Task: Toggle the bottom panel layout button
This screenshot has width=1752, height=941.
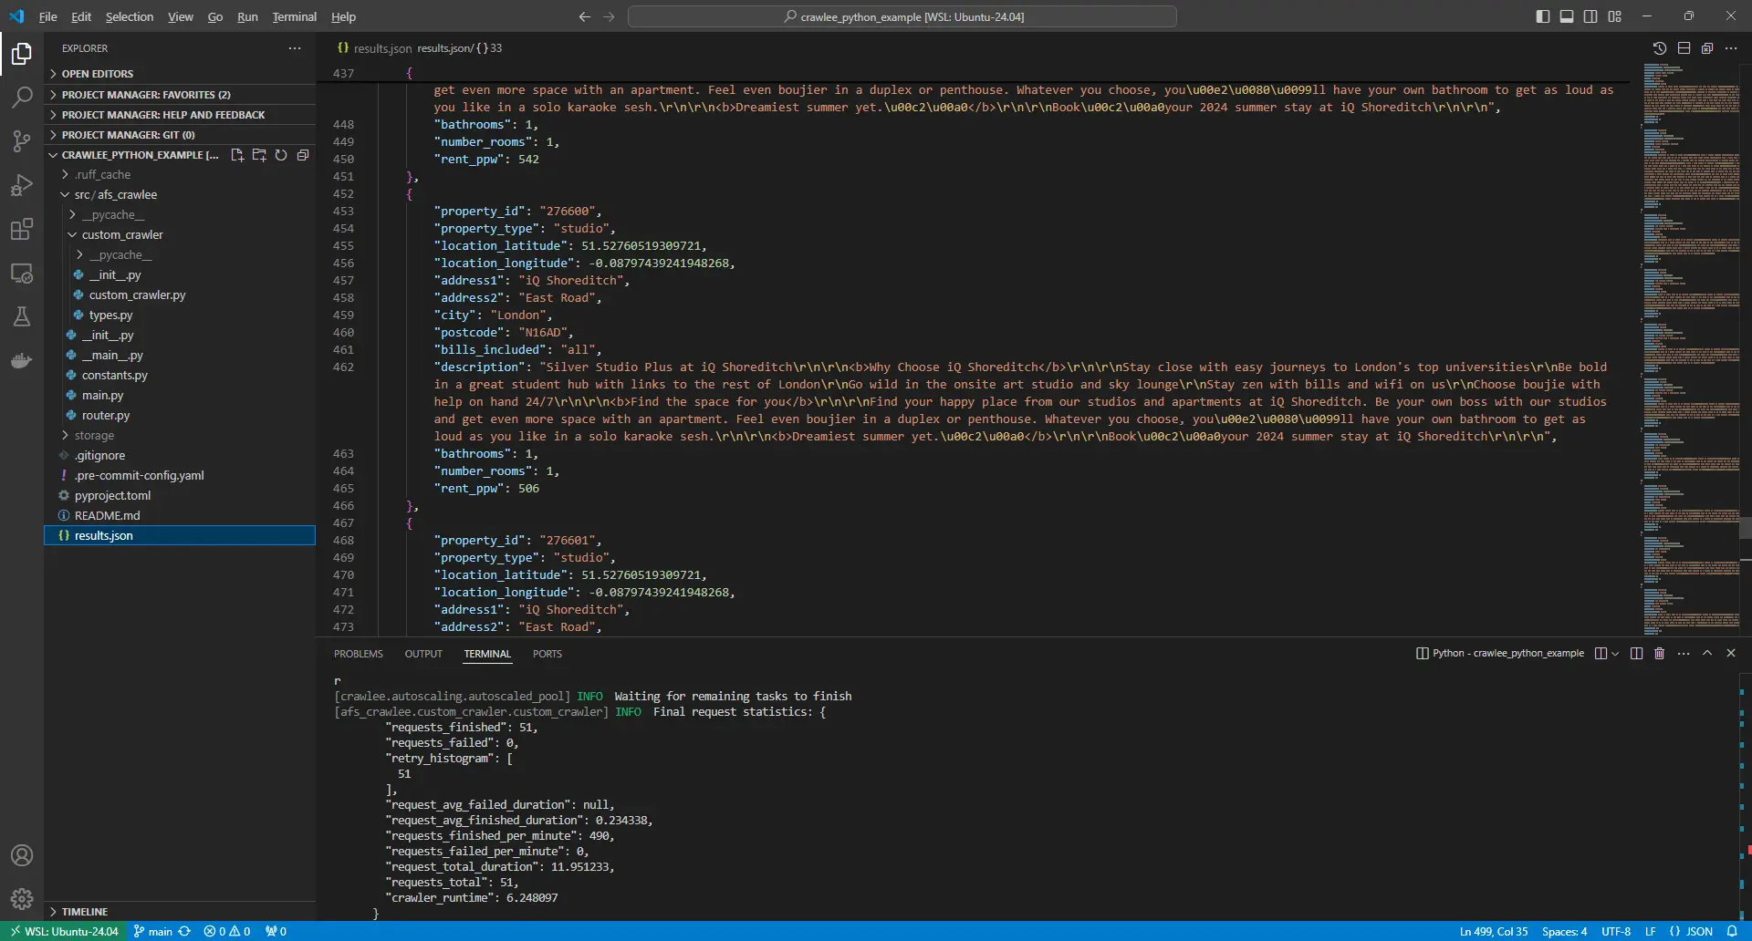Action: tap(1567, 16)
